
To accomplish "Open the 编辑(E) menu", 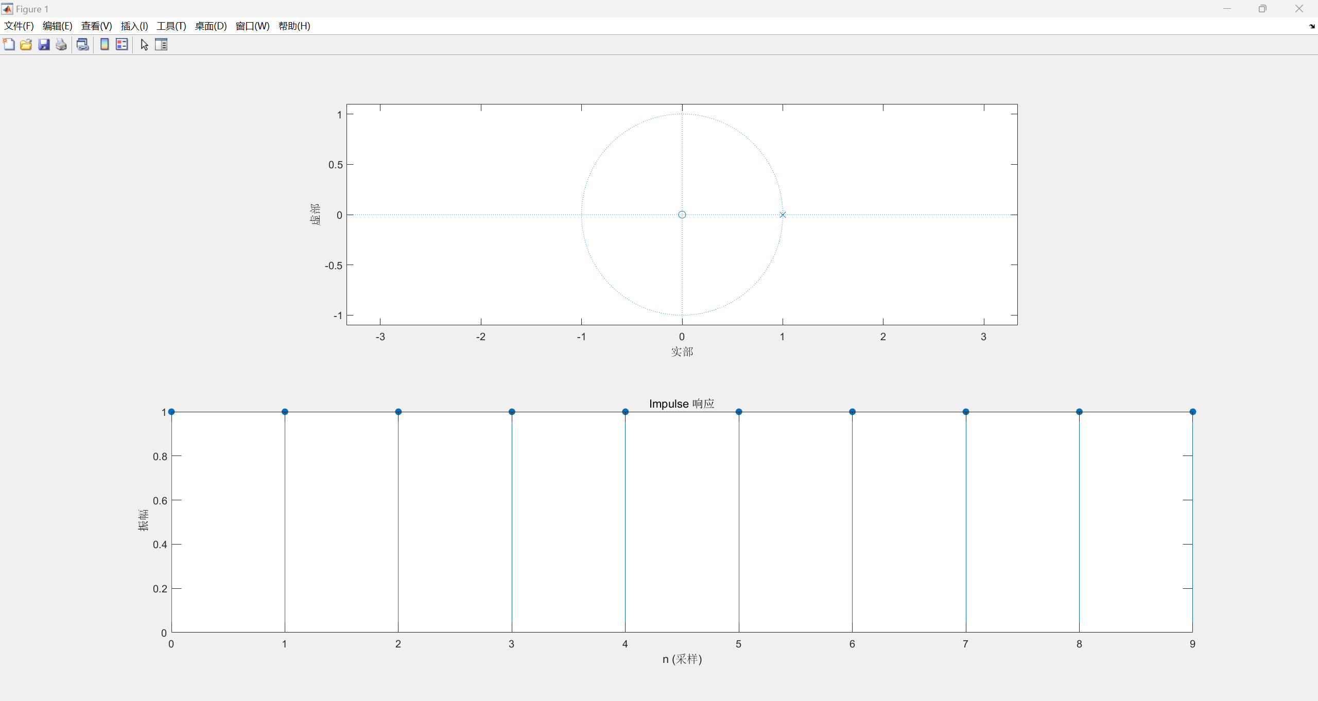I will 57,26.
